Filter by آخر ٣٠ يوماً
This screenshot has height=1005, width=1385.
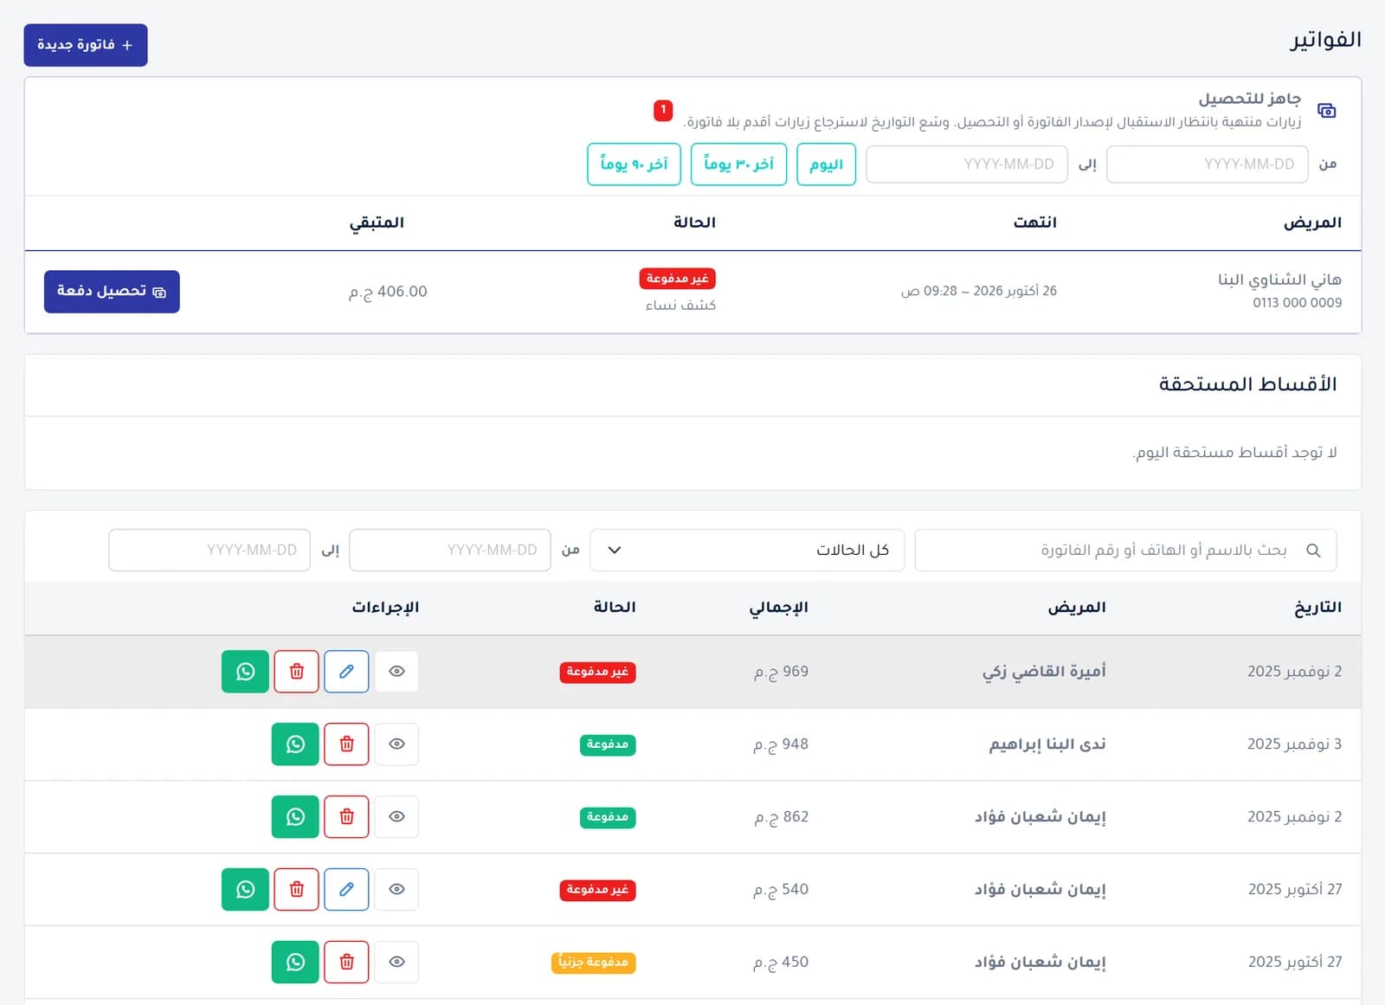click(x=738, y=164)
